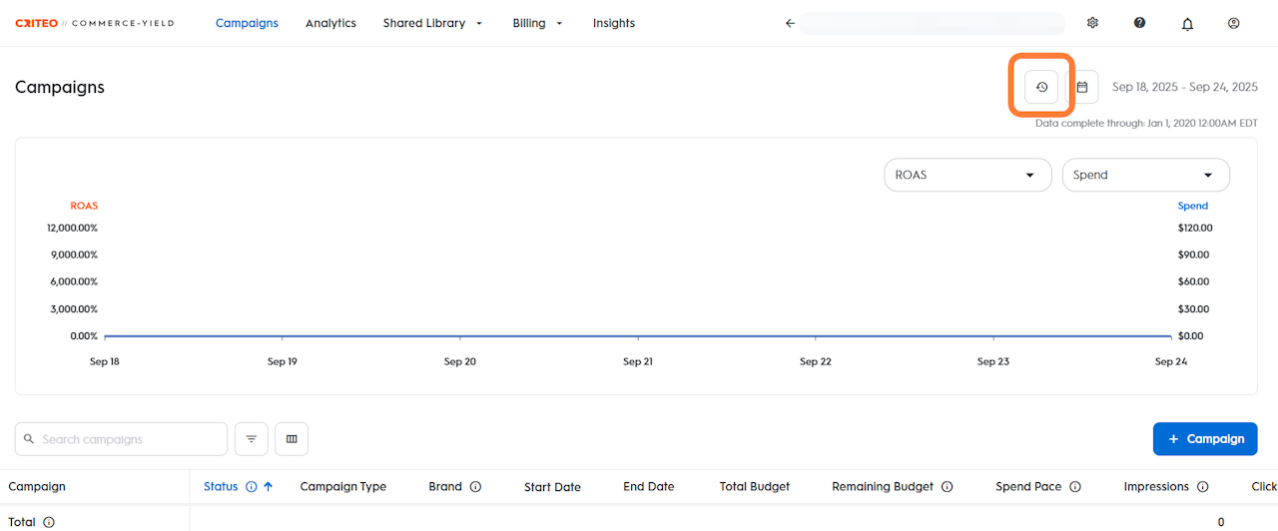Click the blue Spend axis label
The width and height of the screenshot is (1278, 531).
1193,206
